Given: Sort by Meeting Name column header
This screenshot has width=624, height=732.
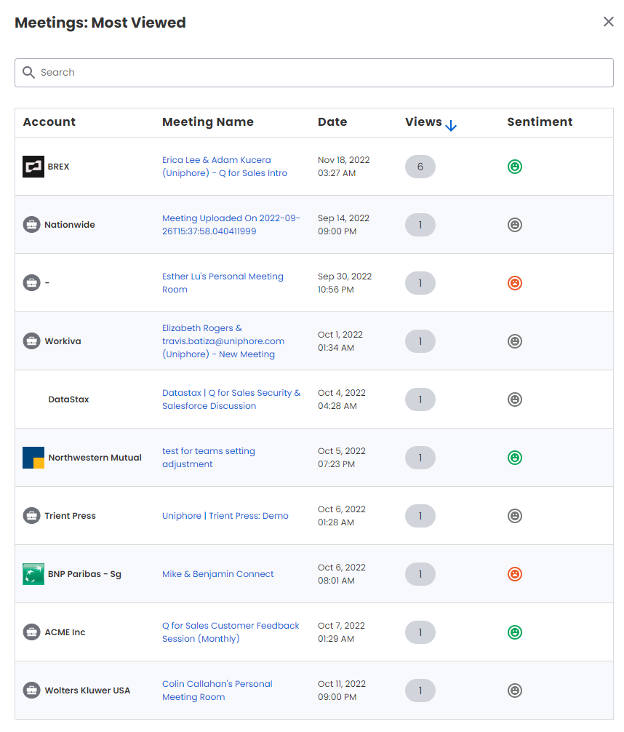Looking at the screenshot, I should coord(208,122).
